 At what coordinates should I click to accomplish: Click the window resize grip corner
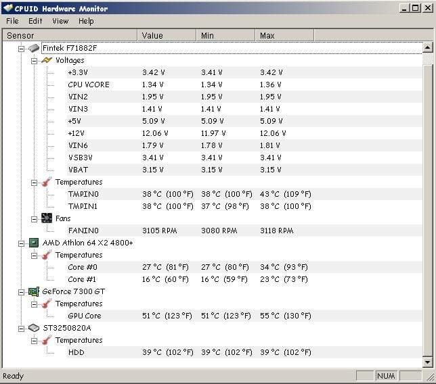click(x=431, y=377)
